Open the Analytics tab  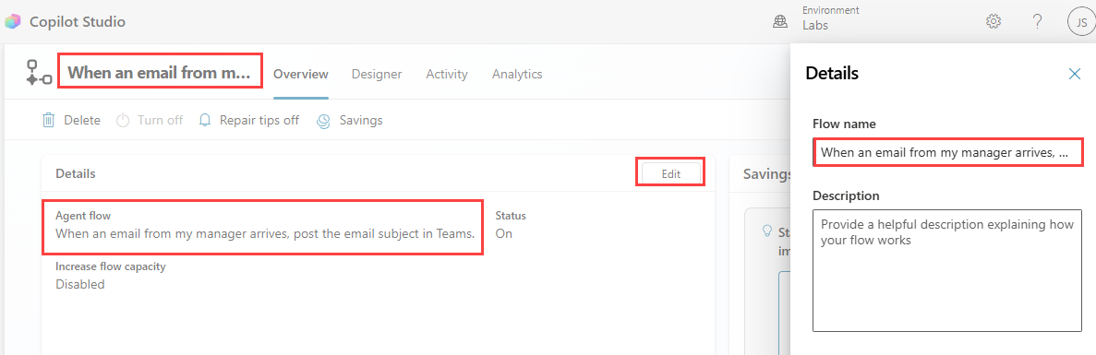click(517, 74)
